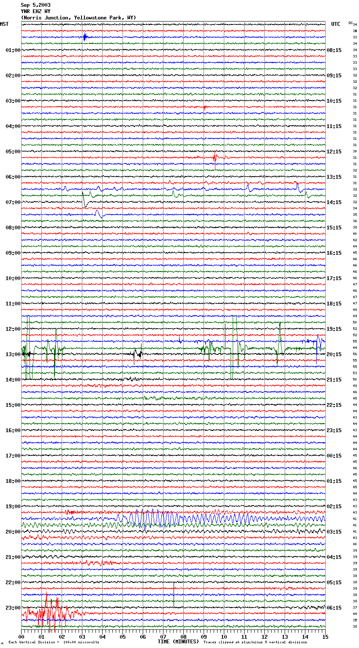Select the '13:00' MST time label
359x648 pixels.
(x=13, y=354)
